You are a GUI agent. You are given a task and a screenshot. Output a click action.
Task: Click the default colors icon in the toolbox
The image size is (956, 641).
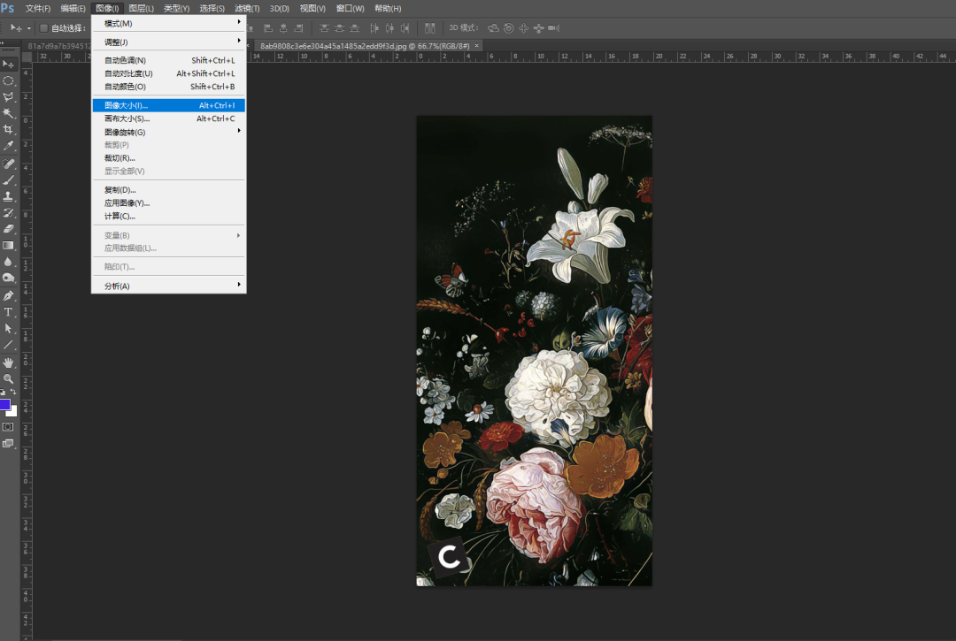tap(3, 392)
